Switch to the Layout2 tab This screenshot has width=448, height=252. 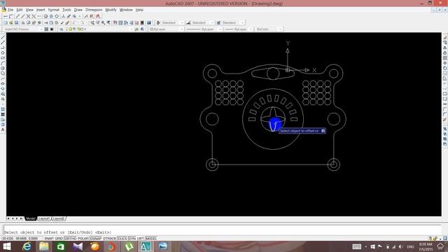coord(59,218)
